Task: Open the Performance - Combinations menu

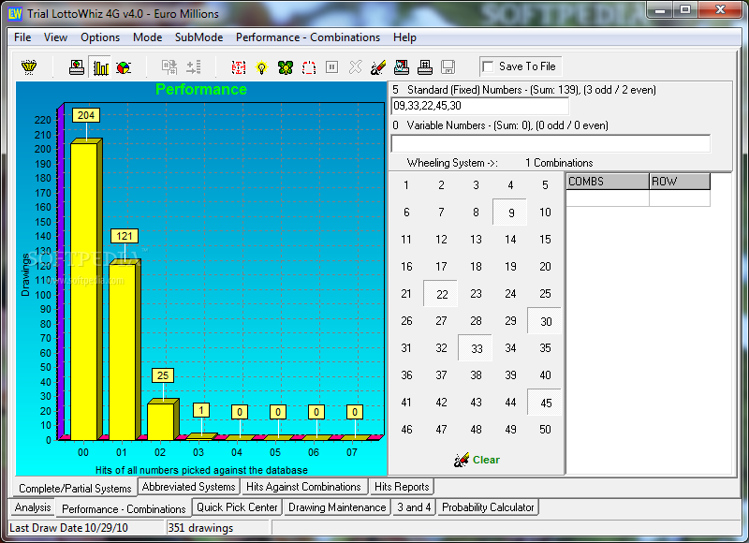Action: coord(308,37)
